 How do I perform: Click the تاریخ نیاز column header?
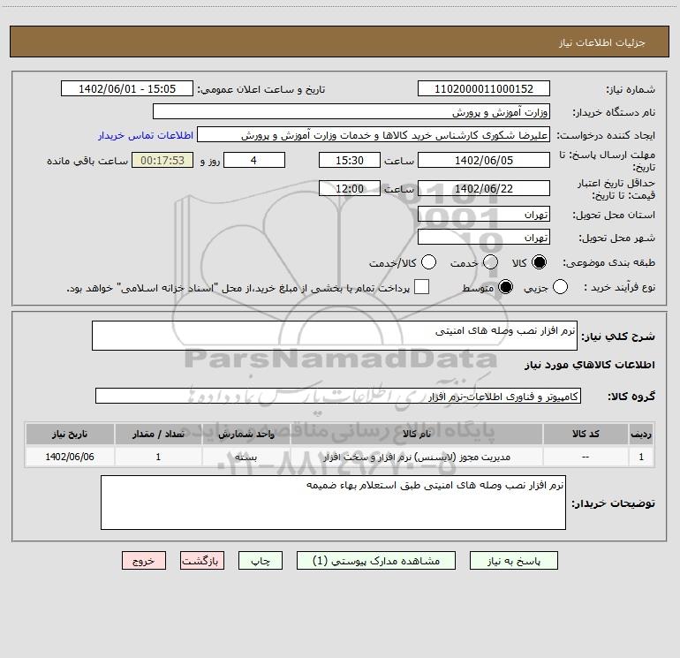(70, 435)
